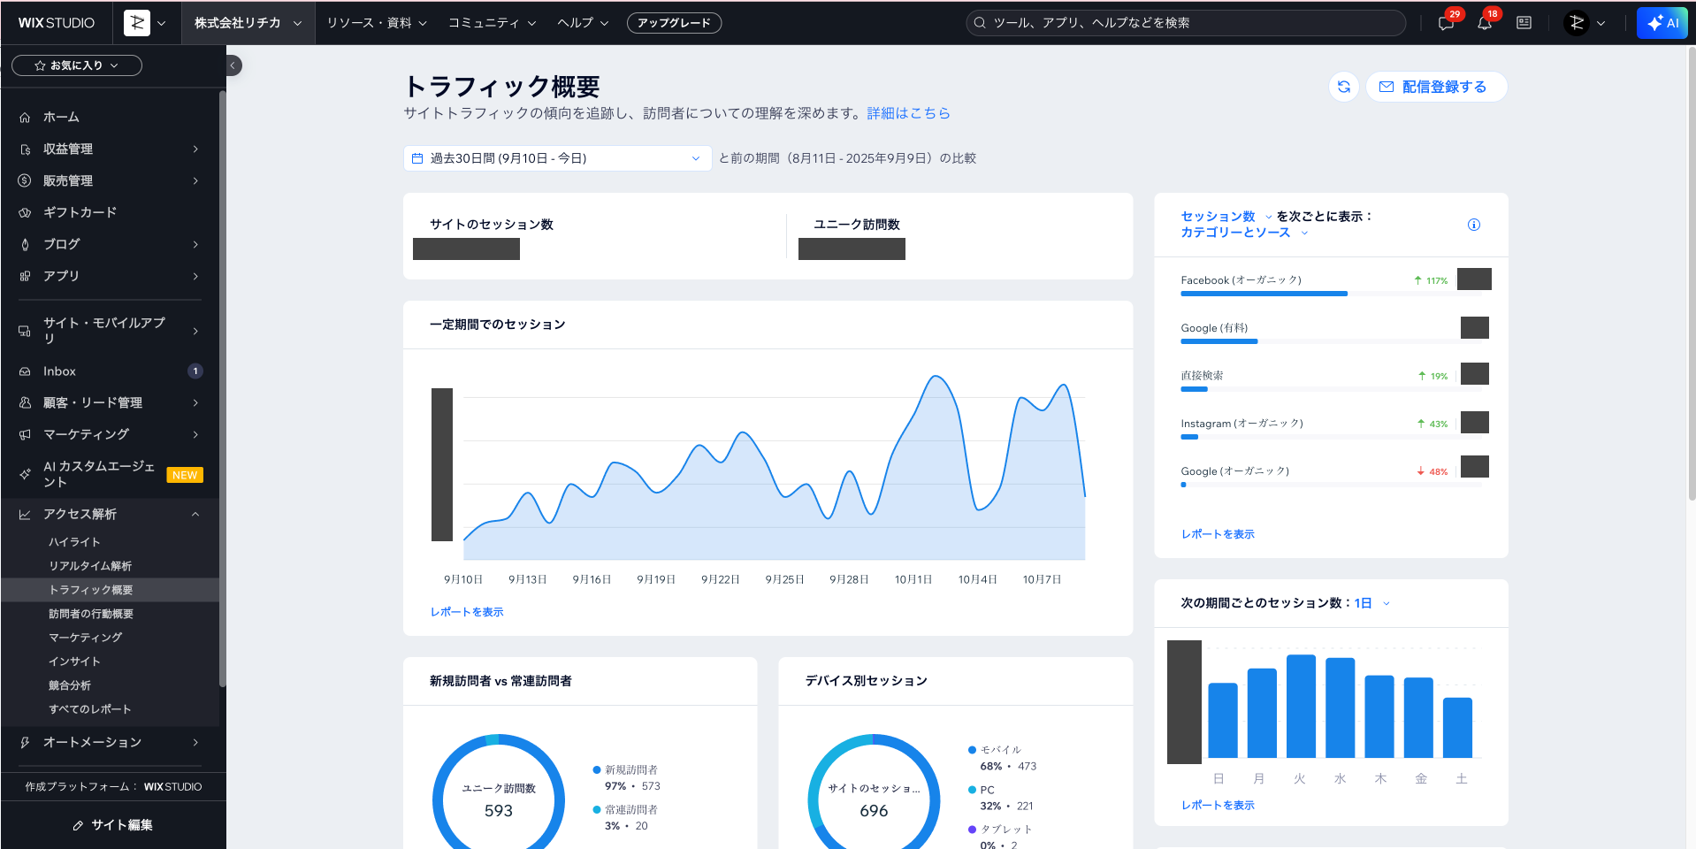Click the refresh data icon
Screen dimensions: 1696x849
[1343, 87]
